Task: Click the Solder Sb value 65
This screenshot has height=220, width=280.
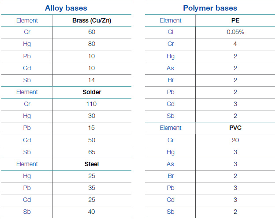Action: coord(92,152)
